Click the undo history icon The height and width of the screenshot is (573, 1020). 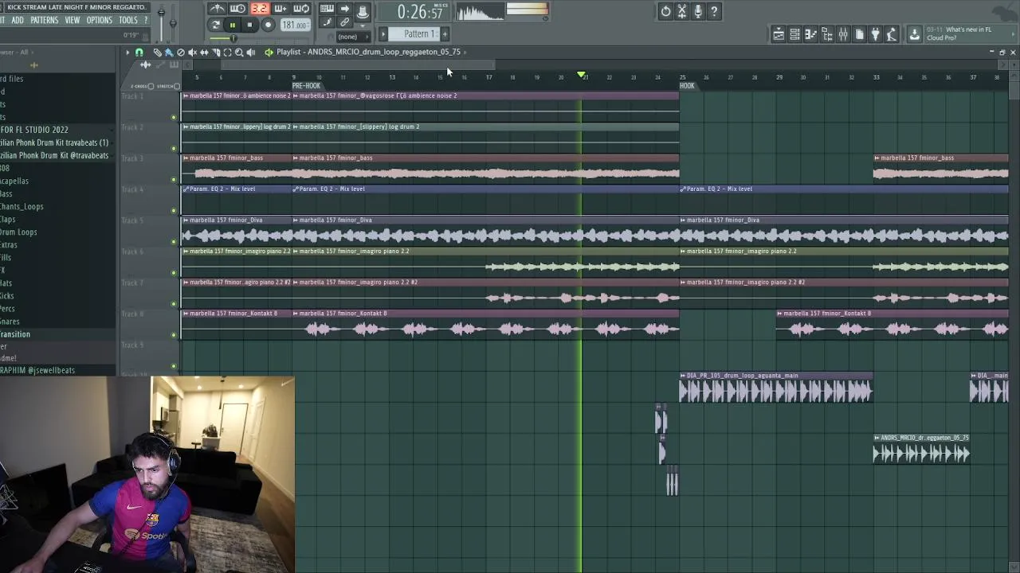point(665,11)
